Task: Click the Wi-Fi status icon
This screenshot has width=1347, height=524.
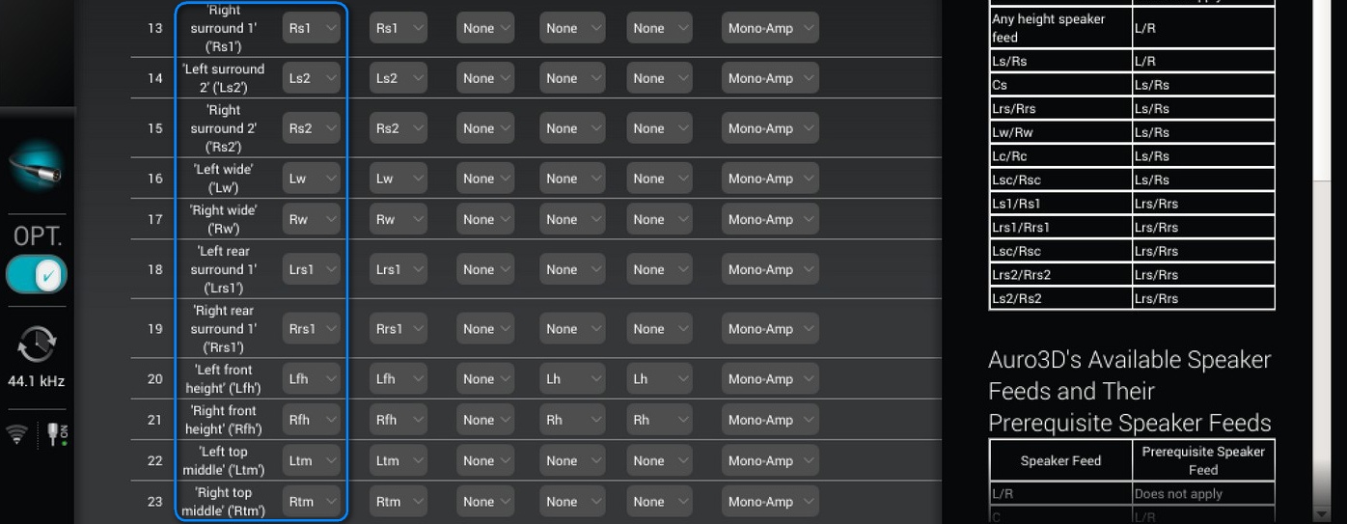Action: 16,434
